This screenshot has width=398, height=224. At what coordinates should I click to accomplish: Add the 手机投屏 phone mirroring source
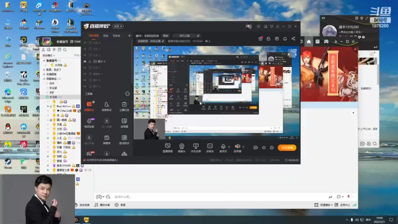point(196,148)
